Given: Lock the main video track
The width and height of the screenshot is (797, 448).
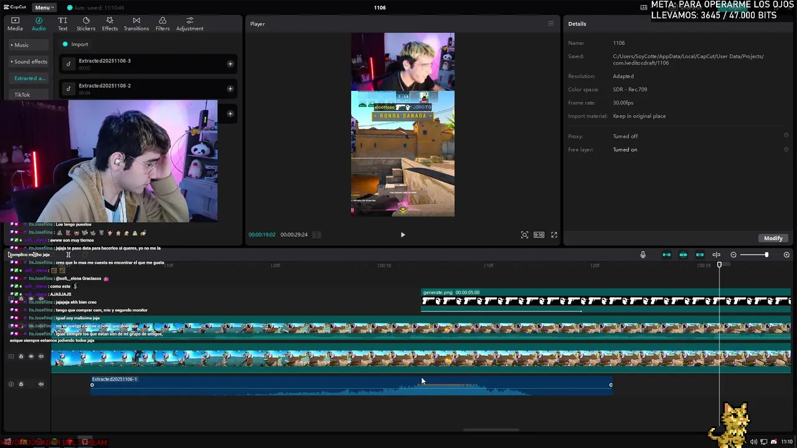Looking at the screenshot, I should click(21, 357).
